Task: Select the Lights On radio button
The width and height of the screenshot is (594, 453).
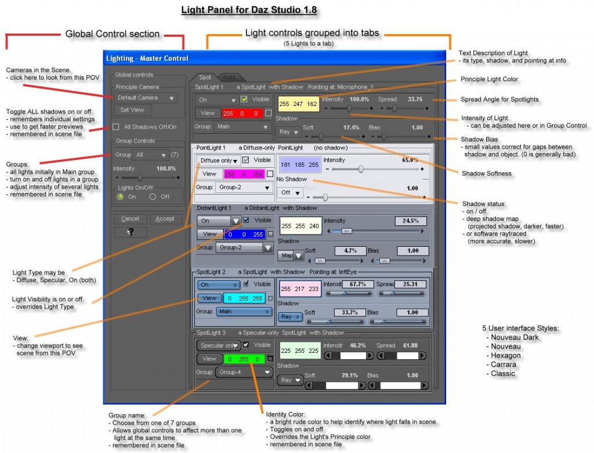Action: point(120,197)
